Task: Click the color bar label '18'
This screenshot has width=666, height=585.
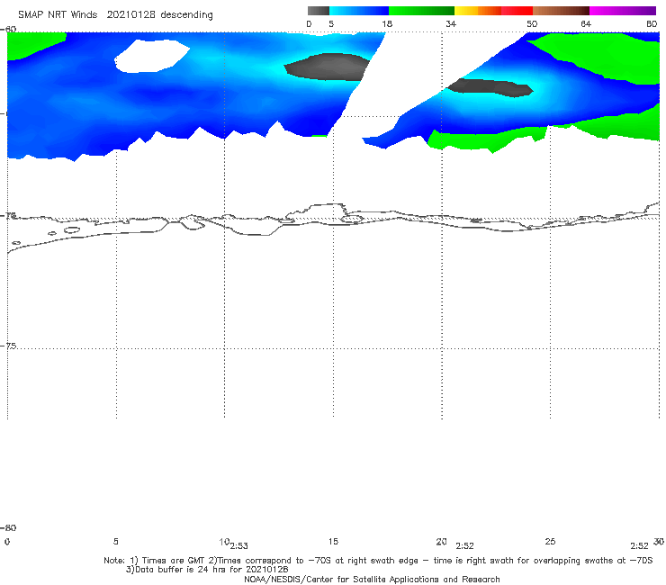Action: [x=387, y=23]
